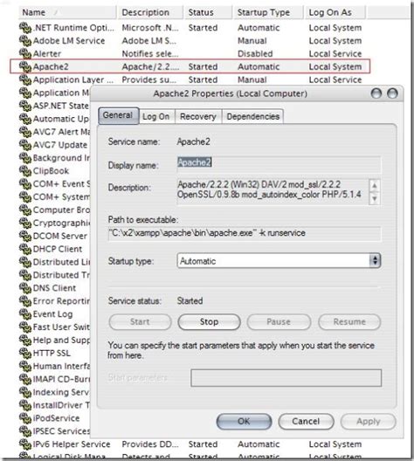This screenshot has height=461, width=414.
Task: Click the Apache2 service gear icon
Action: click(25, 66)
